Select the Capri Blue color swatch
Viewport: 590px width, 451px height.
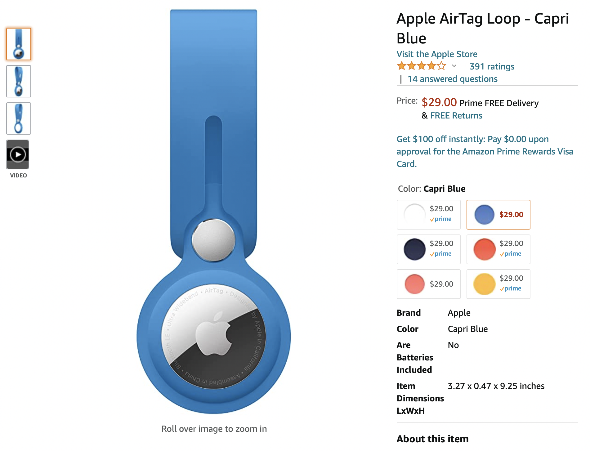pos(498,215)
